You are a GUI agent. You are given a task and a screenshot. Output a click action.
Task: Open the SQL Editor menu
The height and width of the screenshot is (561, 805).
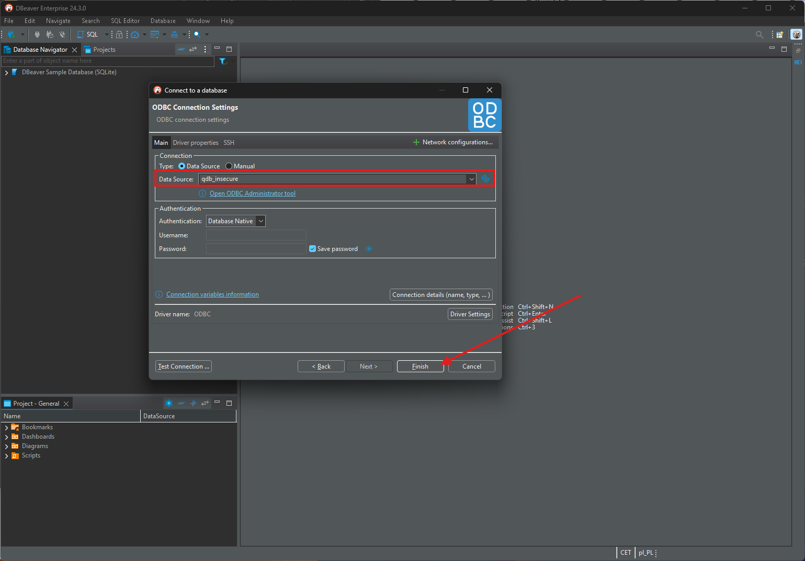click(x=125, y=21)
